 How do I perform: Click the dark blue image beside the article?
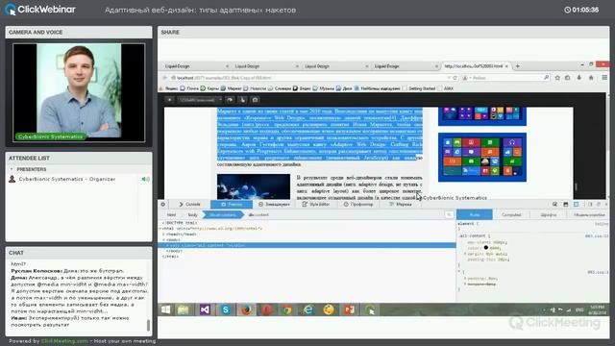click(x=254, y=186)
